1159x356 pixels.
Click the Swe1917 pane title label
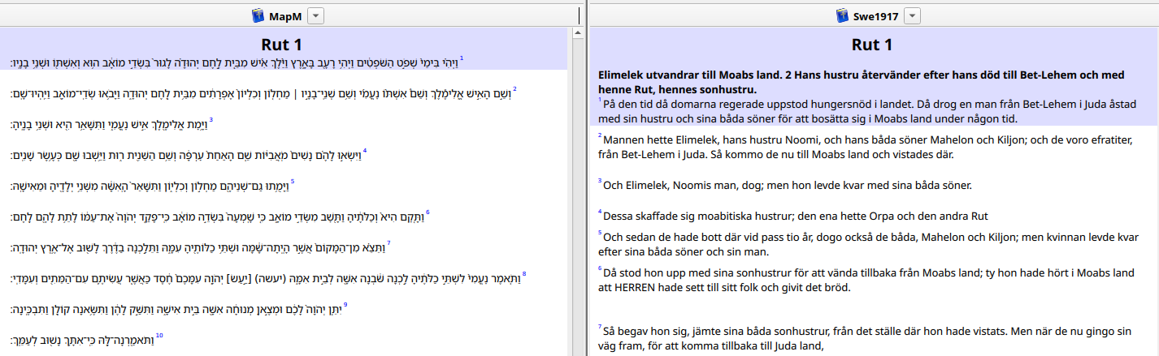876,15
